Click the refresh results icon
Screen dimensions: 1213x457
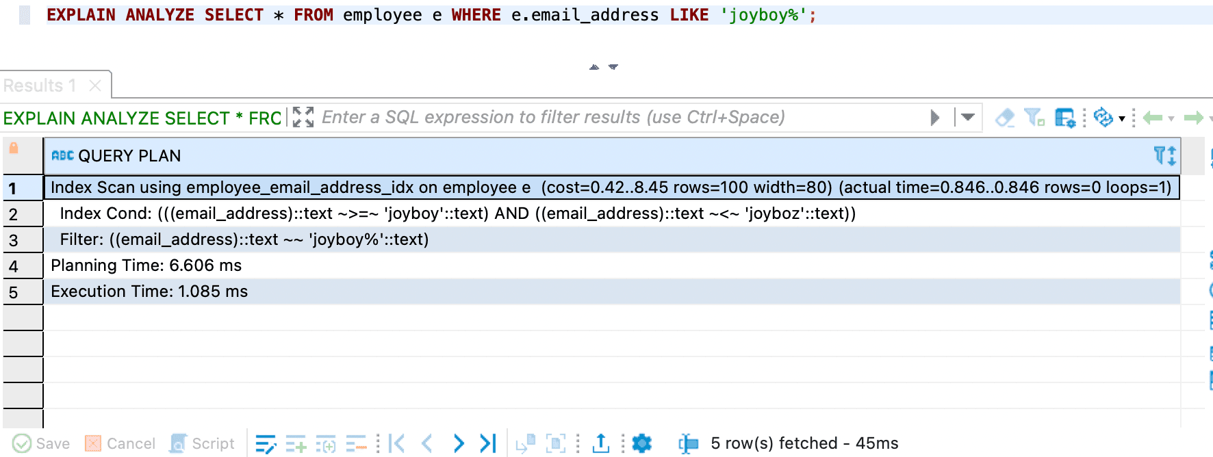coord(1103,118)
